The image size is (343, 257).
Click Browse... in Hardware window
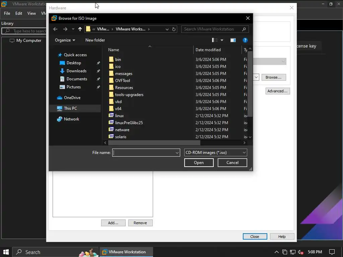(273, 77)
